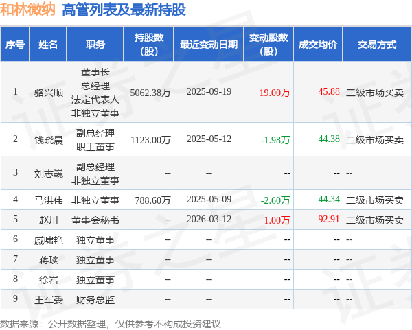Click the name 赵川

pos(49,220)
